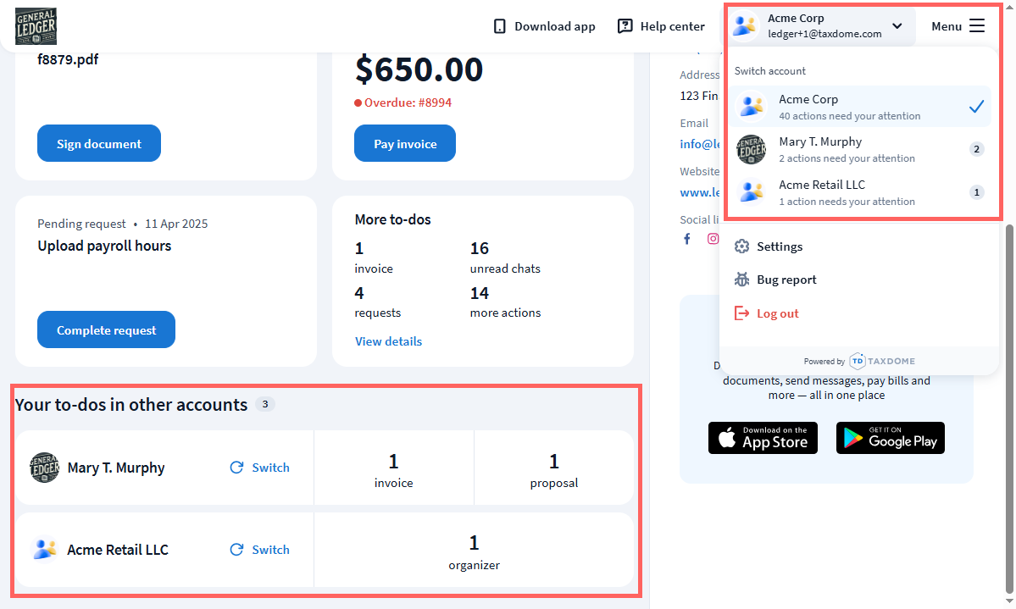
Task: Click Mary T. Murphy's avatar in to-dos list
Action: tap(44, 468)
